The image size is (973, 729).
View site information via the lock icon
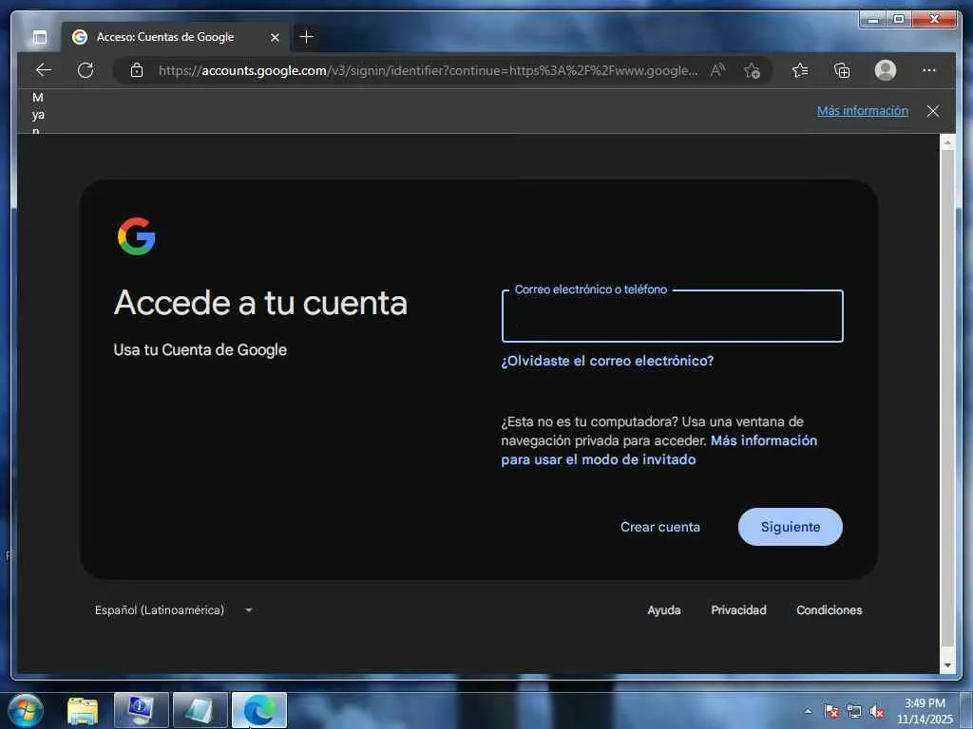pos(137,70)
